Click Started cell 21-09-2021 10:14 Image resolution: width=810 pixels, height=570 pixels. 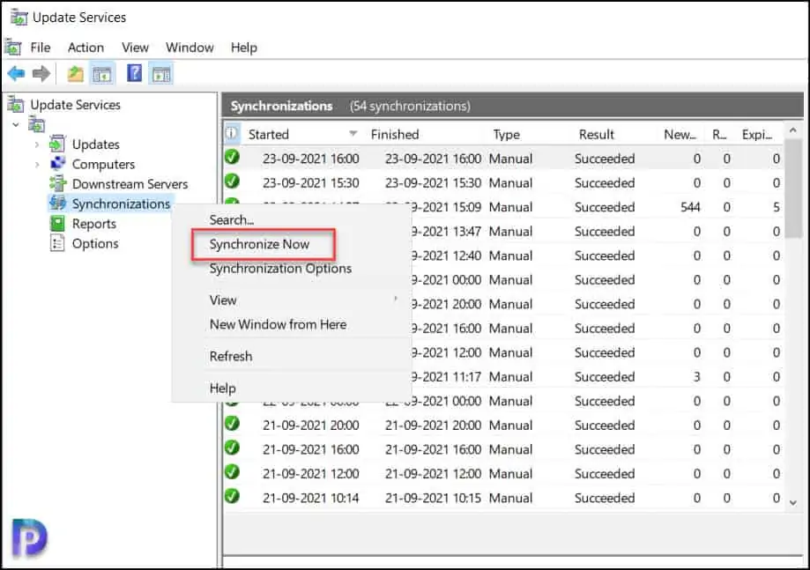pos(310,498)
